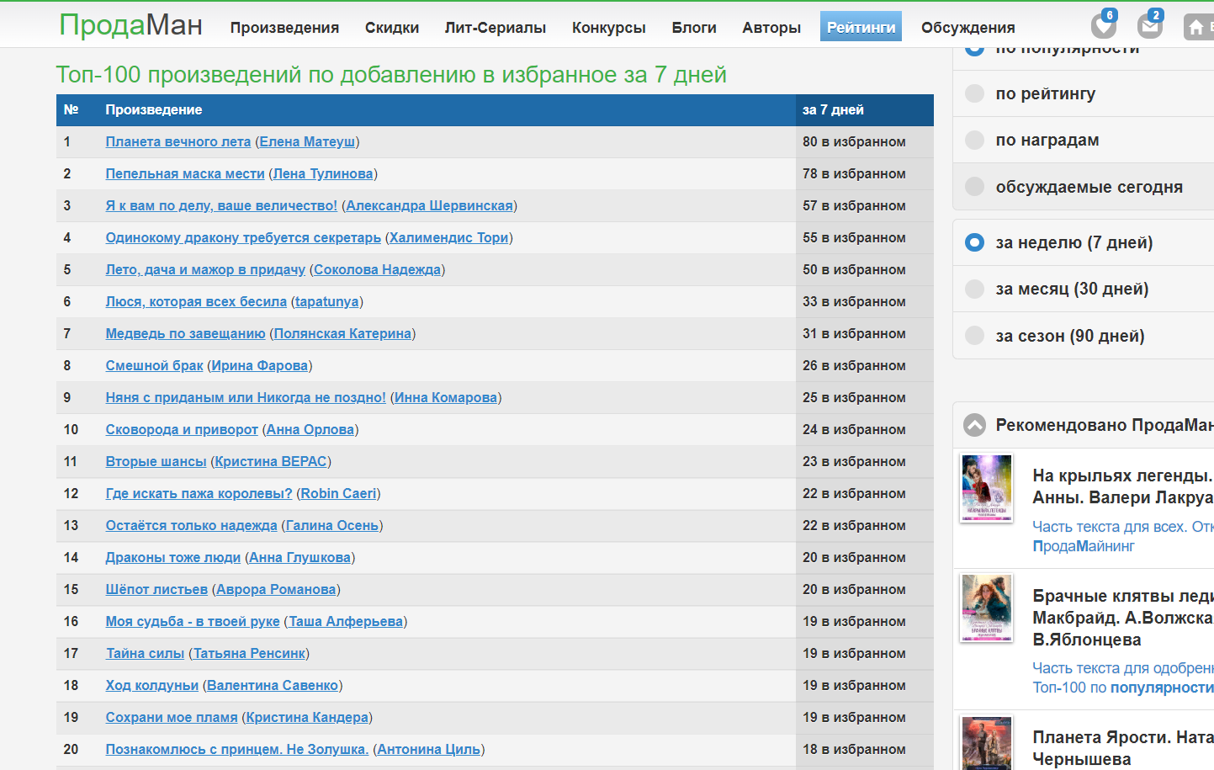Select 'за неделю (7 дней)' radio option
The height and width of the screenshot is (770, 1214).
click(974, 242)
